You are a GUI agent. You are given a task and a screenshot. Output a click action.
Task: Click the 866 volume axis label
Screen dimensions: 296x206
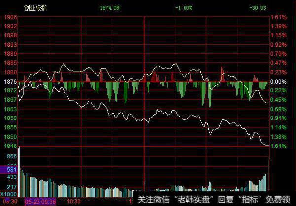(12, 156)
